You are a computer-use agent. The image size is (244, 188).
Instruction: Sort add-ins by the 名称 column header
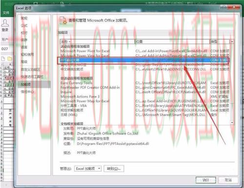tap(97, 41)
